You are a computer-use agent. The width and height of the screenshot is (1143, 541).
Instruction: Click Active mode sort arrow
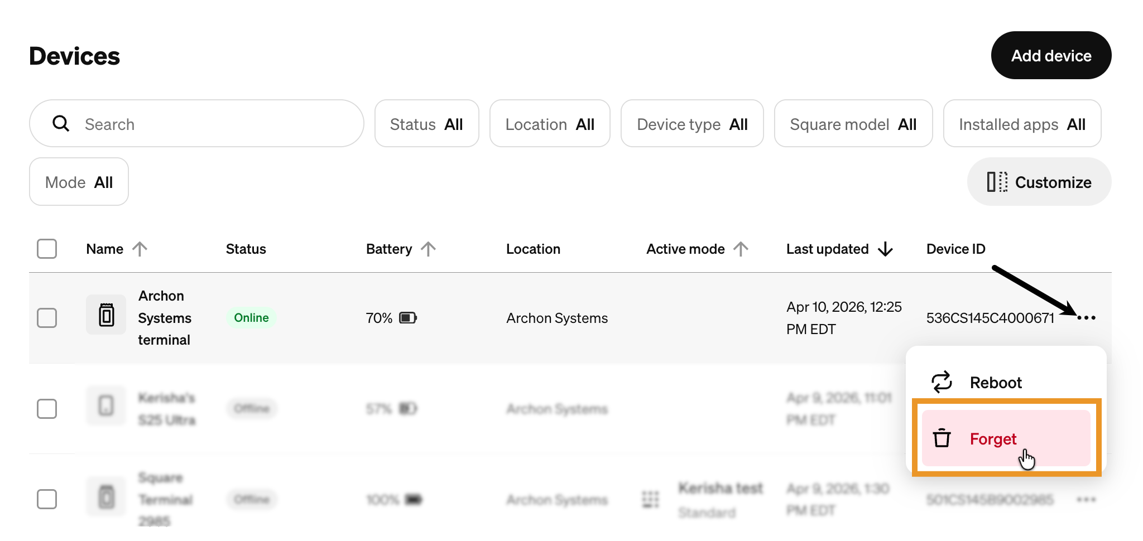click(x=741, y=249)
